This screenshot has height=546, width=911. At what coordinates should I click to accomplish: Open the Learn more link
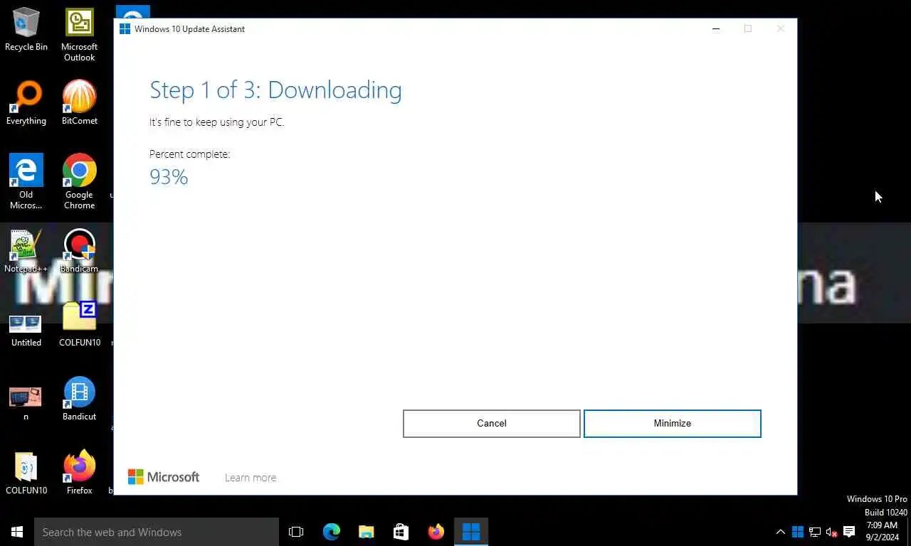coord(251,478)
